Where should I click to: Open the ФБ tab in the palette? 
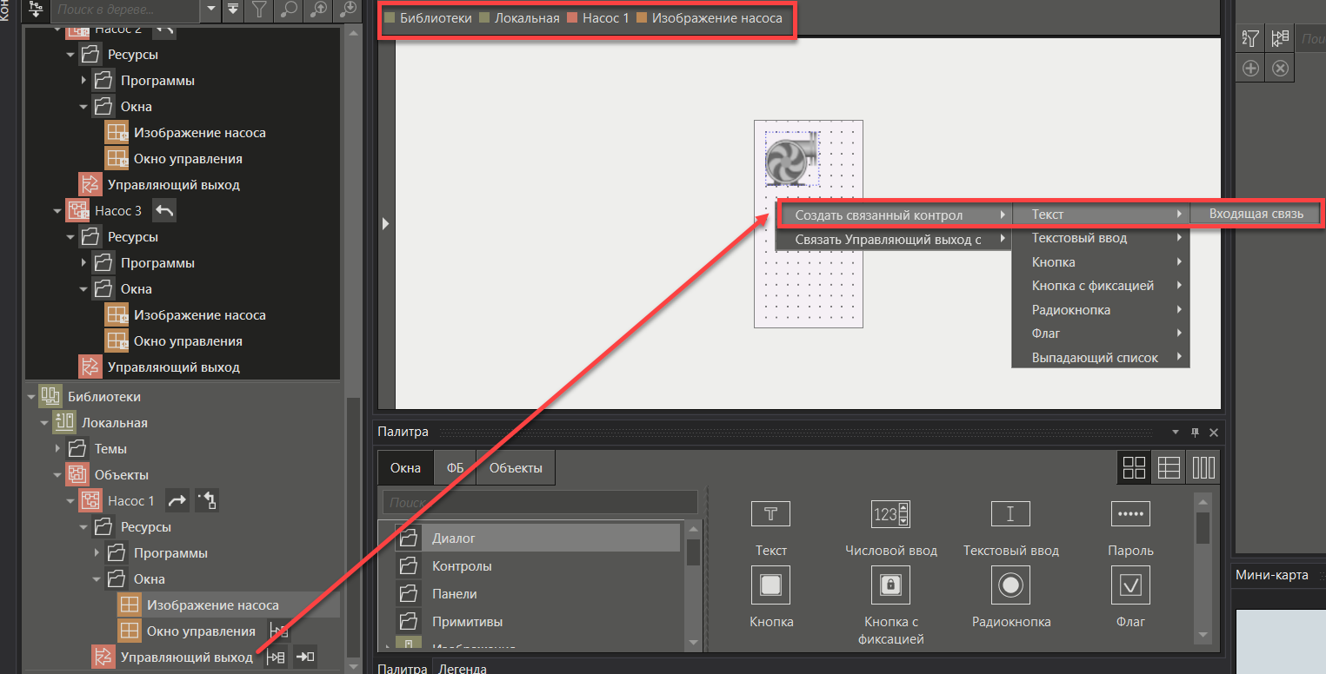[455, 468]
